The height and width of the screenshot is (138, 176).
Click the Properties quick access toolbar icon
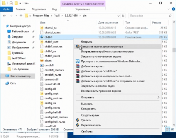click(x=11, y=3)
